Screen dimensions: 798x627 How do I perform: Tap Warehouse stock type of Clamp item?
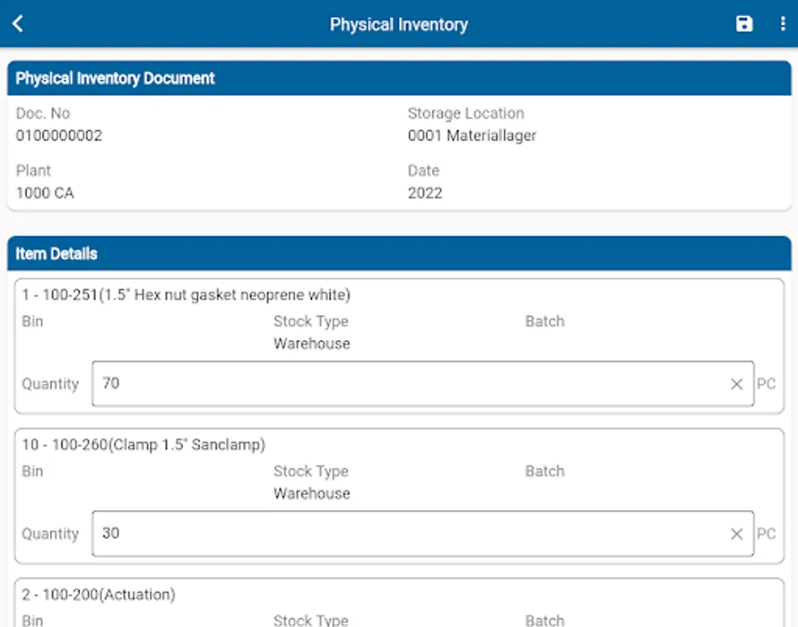(x=311, y=493)
